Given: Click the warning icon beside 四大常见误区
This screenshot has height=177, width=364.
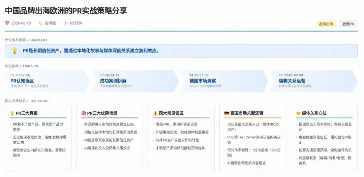Looking at the screenshot, I should coord(155,113).
